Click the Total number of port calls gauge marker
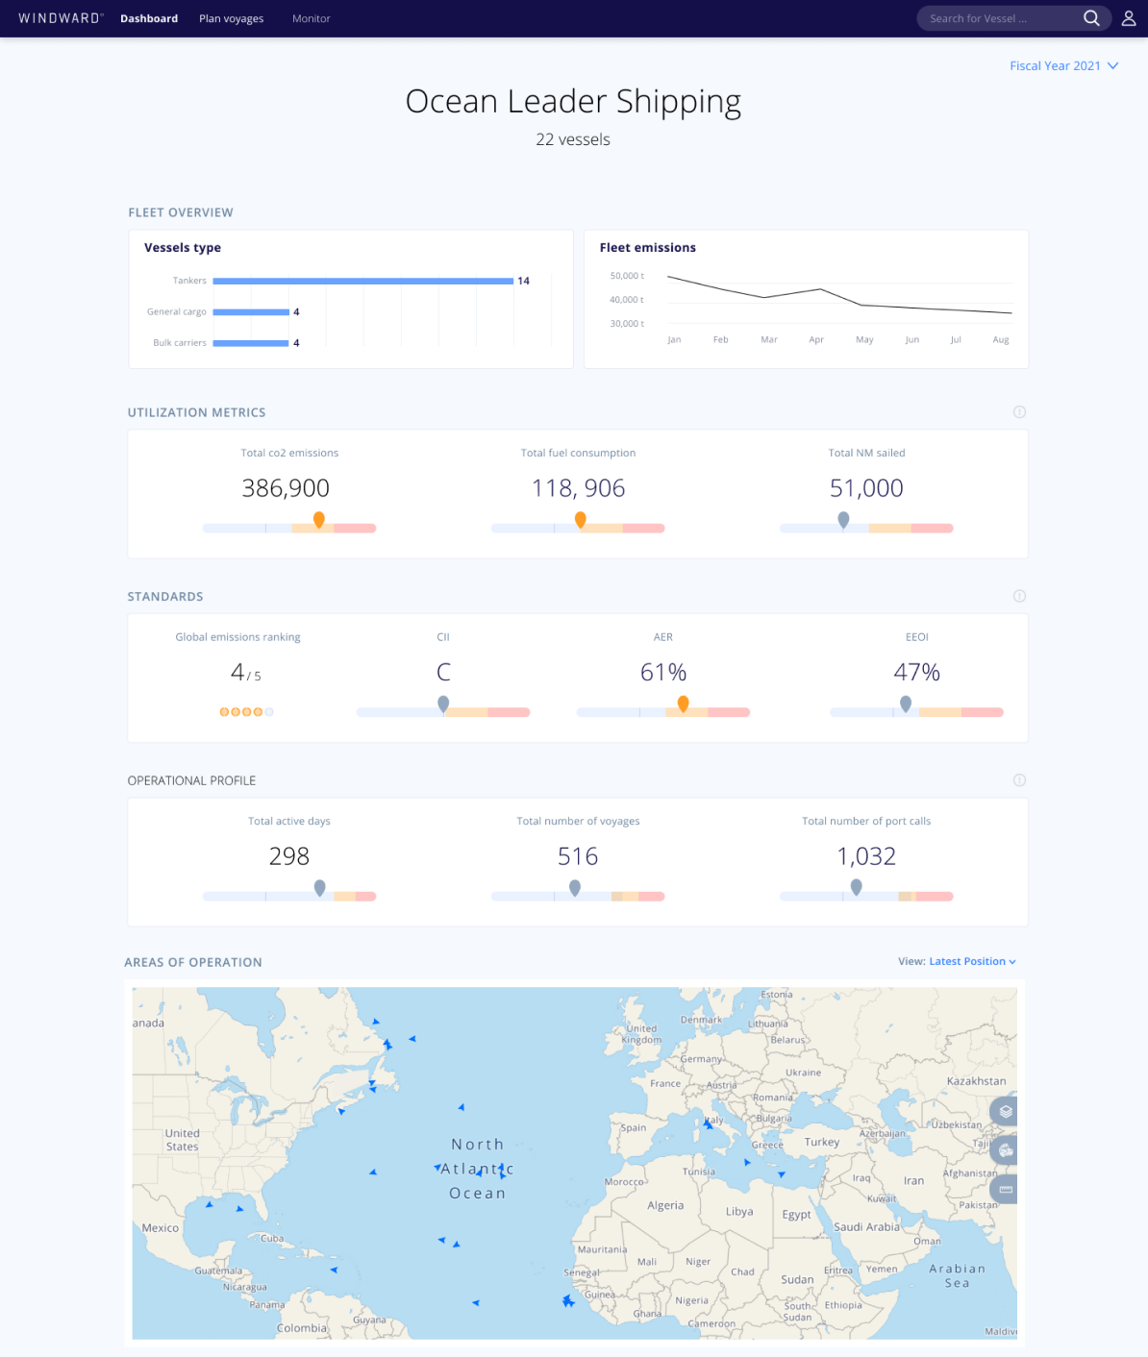Image resolution: width=1148 pixels, height=1357 pixels. (857, 888)
